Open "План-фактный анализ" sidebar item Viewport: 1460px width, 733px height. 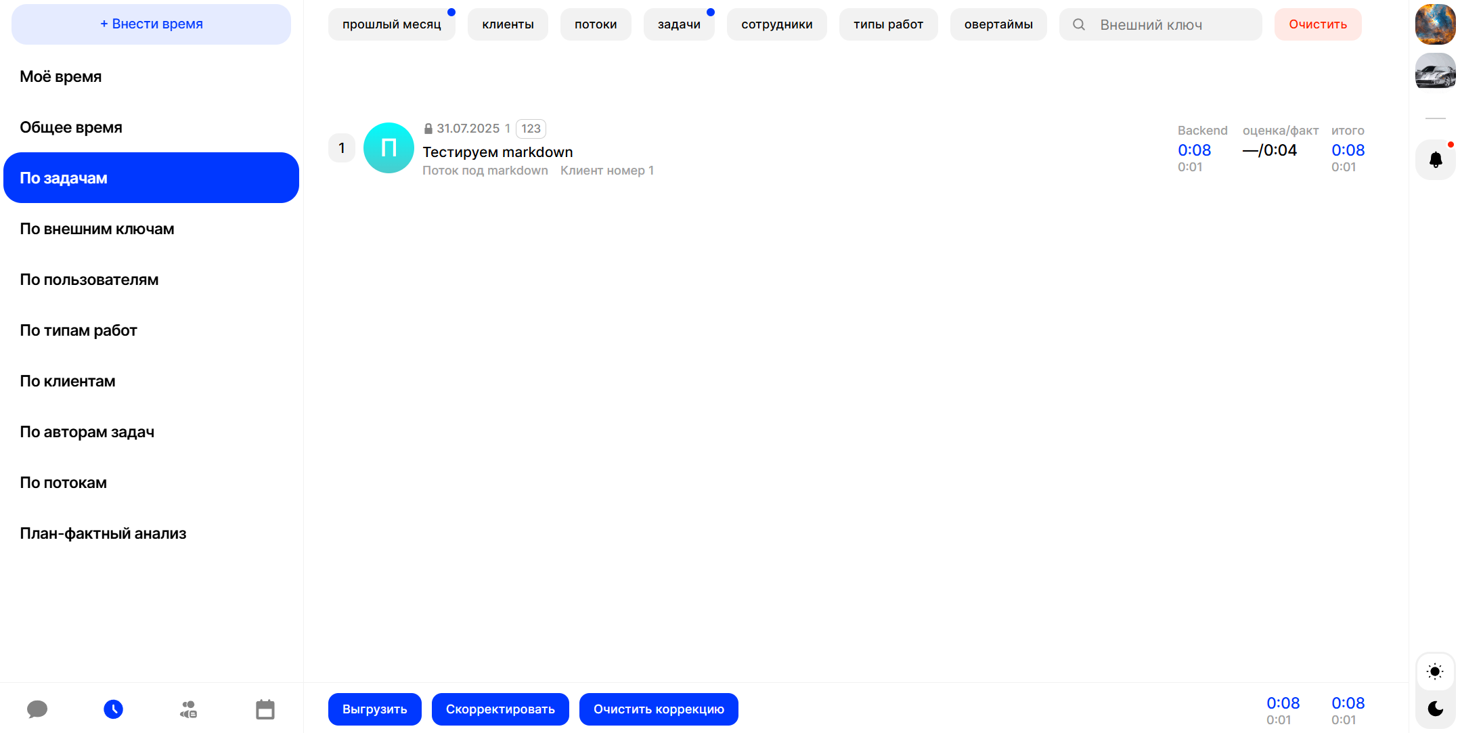103,533
